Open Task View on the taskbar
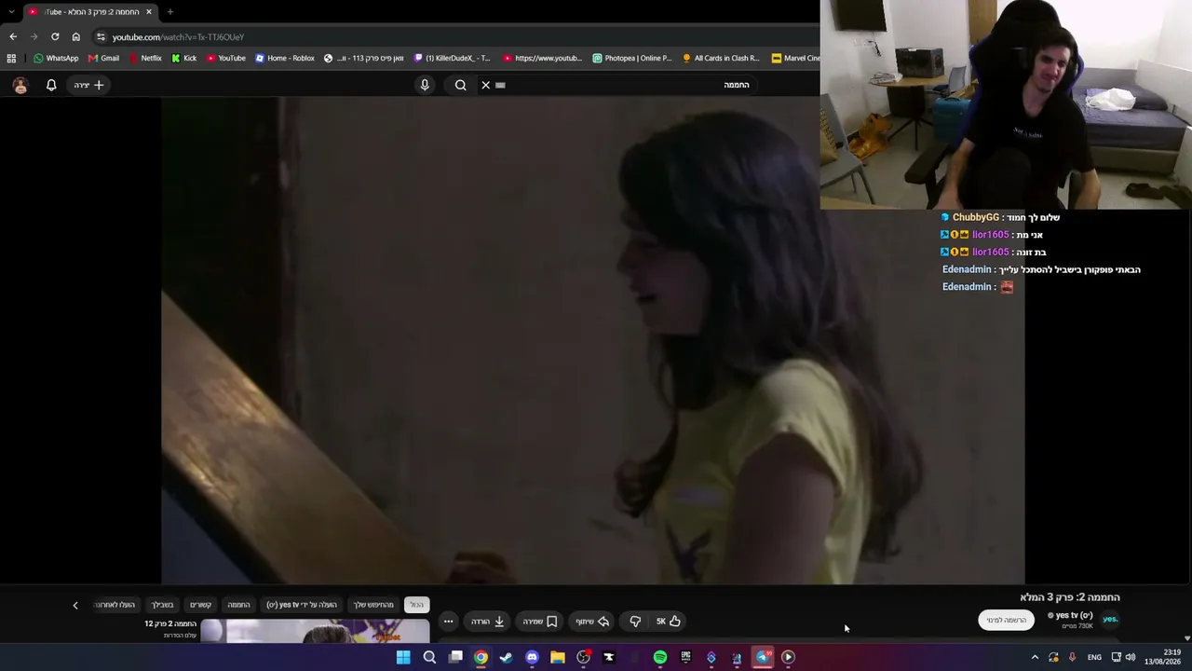The image size is (1192, 671). pyautogui.click(x=455, y=657)
